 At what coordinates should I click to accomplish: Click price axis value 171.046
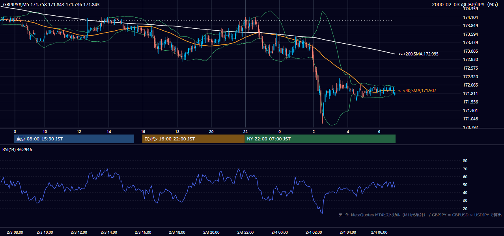(470, 119)
